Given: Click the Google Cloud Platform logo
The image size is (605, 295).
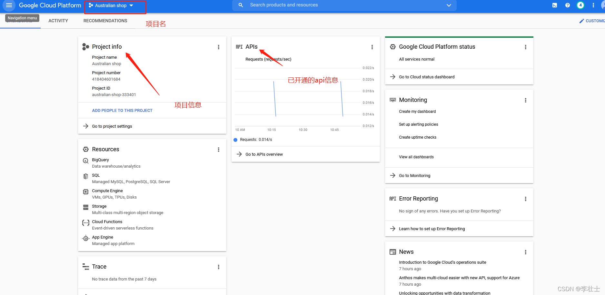Looking at the screenshot, I should (50, 5).
